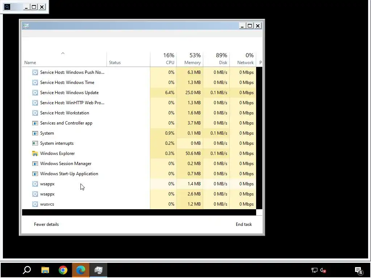Screen dimensions: 371x278
Task: Click the Service Host: Windows Time gear icon
Action: click(x=35, y=83)
